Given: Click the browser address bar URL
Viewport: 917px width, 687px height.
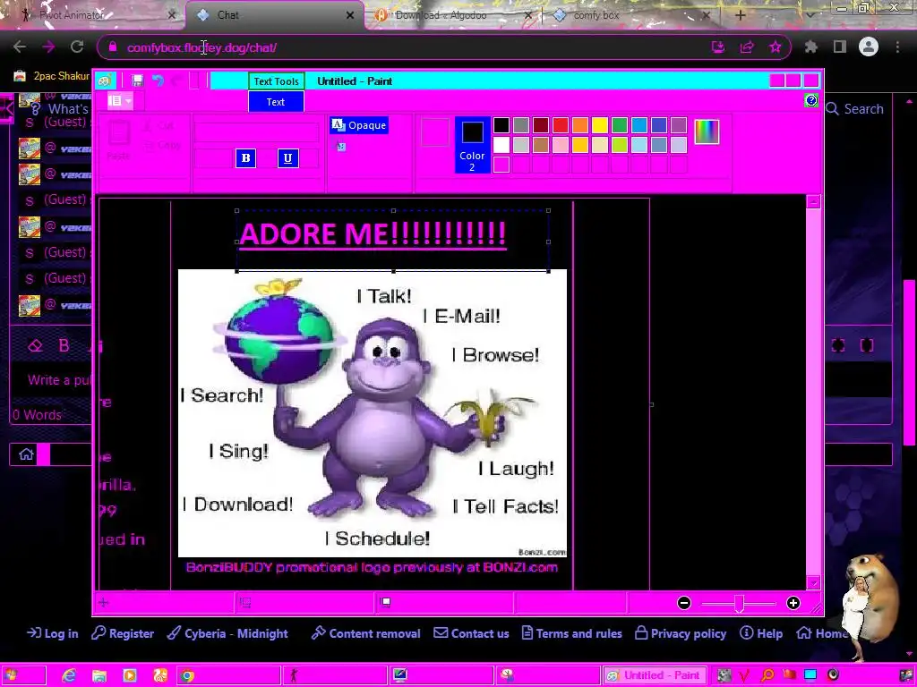Looking at the screenshot, I should pos(201,47).
